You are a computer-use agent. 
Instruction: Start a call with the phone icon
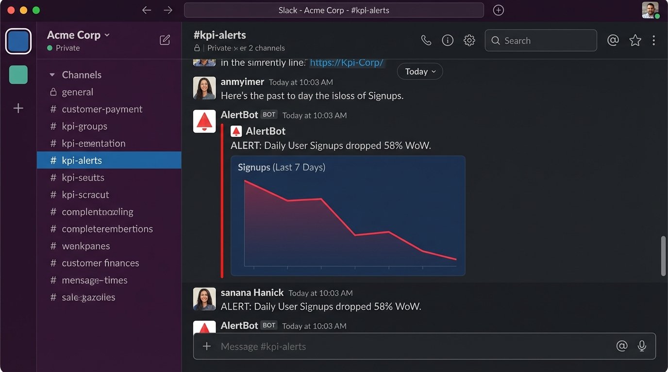(426, 41)
